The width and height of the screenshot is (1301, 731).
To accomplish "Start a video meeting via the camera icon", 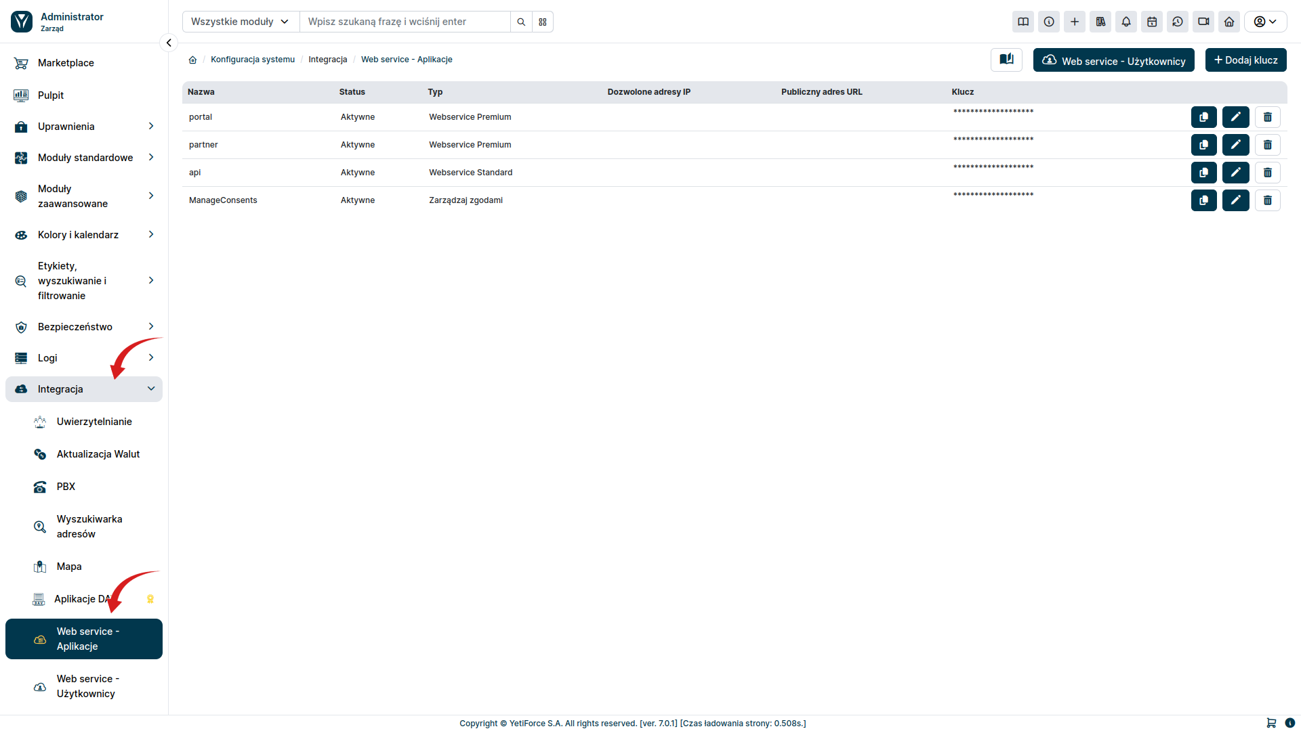I will [1203, 22].
